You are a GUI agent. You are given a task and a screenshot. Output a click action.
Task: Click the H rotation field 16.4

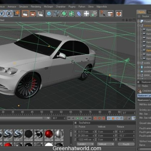pos(126,132)
